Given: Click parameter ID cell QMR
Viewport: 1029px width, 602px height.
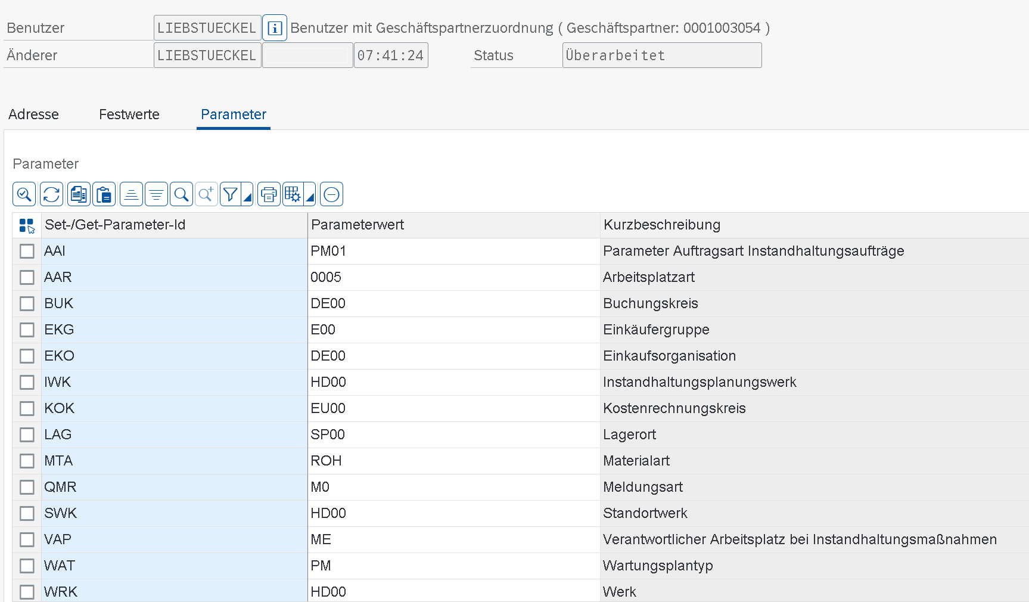Looking at the screenshot, I should tap(175, 488).
